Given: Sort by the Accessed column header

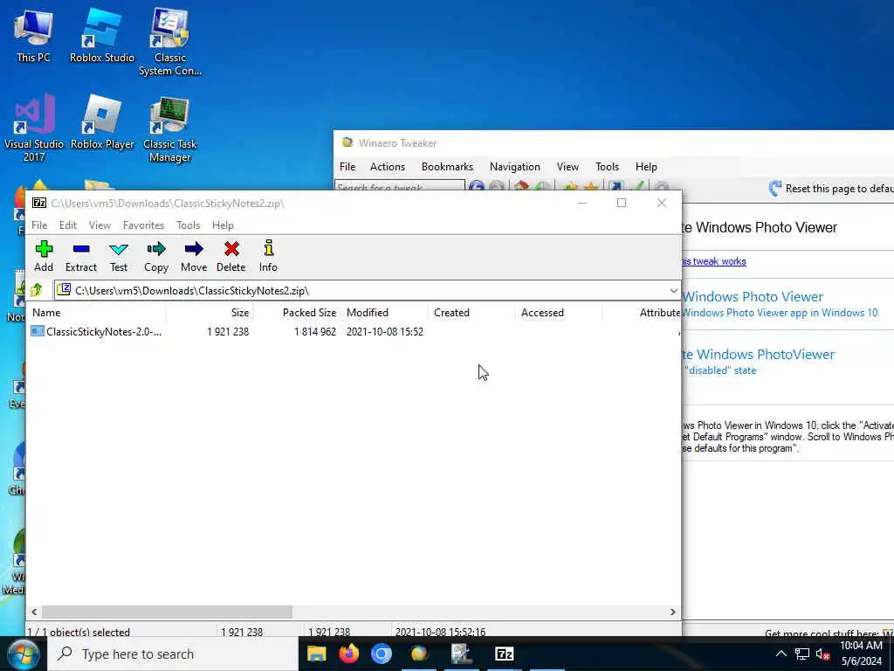Looking at the screenshot, I should click(x=559, y=313).
